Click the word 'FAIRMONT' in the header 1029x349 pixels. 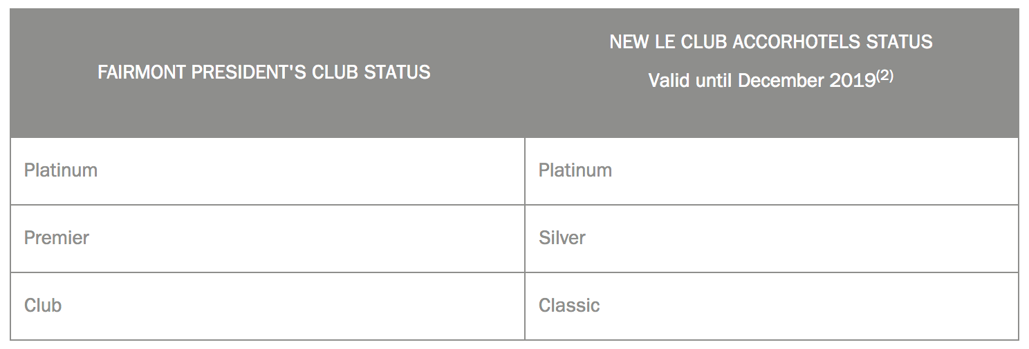[x=141, y=72]
